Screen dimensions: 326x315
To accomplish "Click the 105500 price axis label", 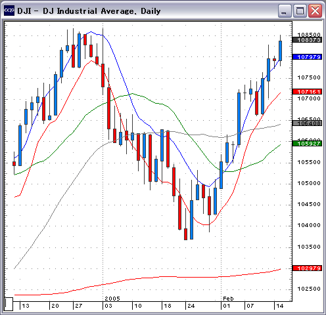I will [309, 162].
